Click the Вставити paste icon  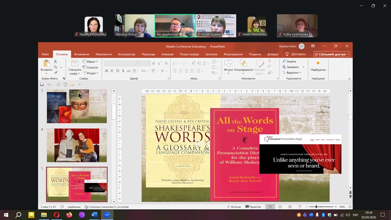47,64
